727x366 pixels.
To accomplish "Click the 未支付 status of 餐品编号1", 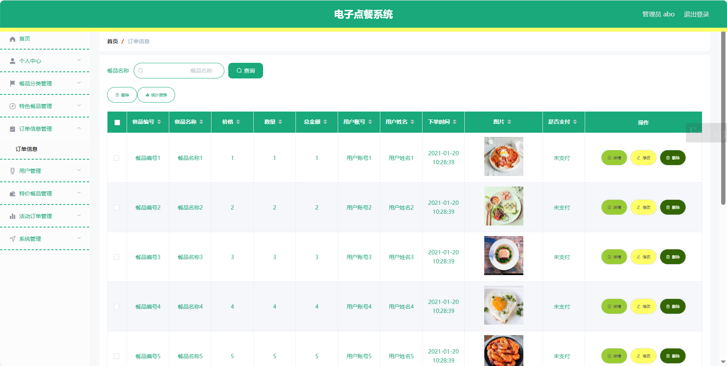I will [562, 158].
